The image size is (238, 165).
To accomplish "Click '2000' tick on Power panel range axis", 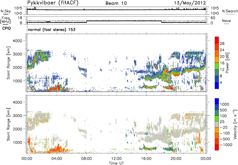I will (x=17, y=68).
